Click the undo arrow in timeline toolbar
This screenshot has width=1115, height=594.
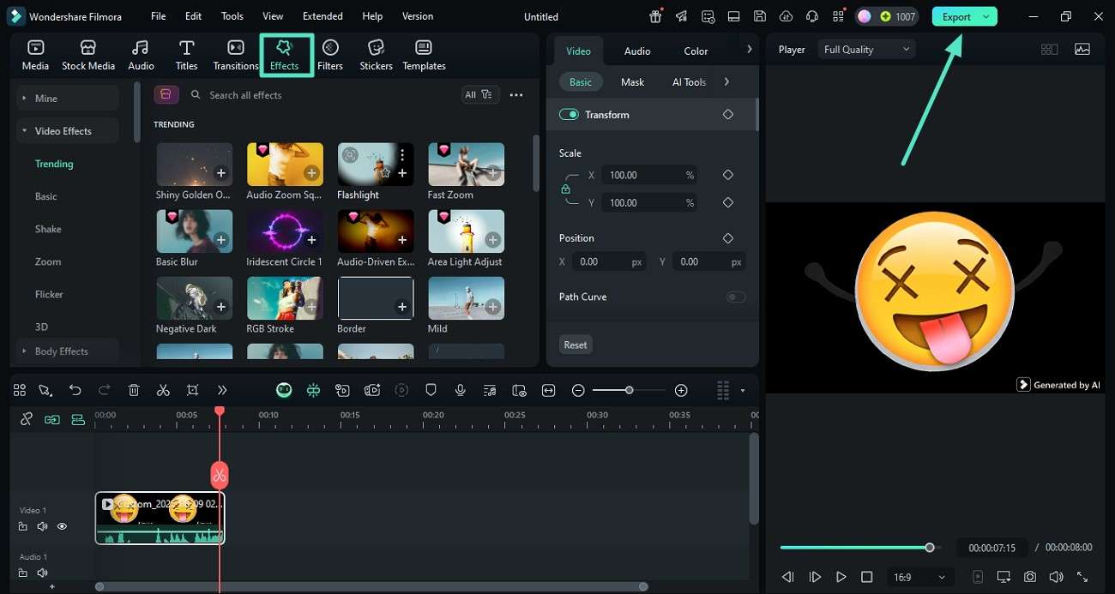pos(75,390)
